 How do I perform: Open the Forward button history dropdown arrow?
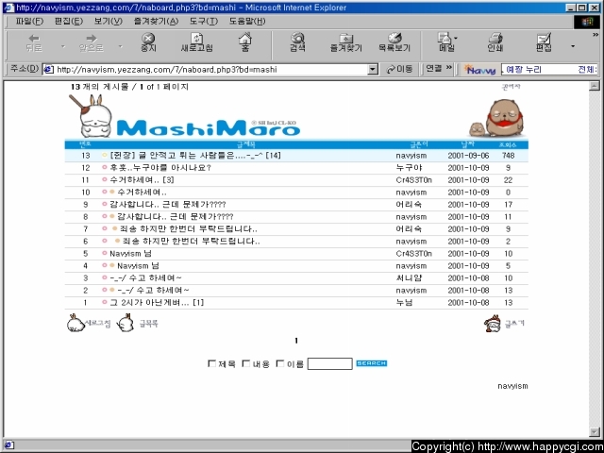(x=120, y=46)
